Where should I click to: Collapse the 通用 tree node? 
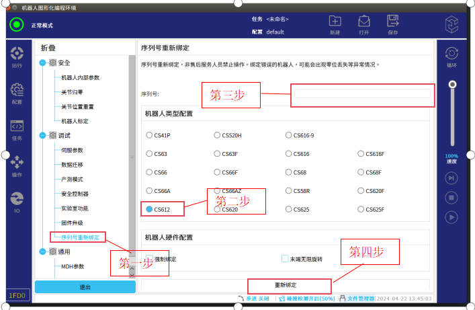click(x=43, y=251)
